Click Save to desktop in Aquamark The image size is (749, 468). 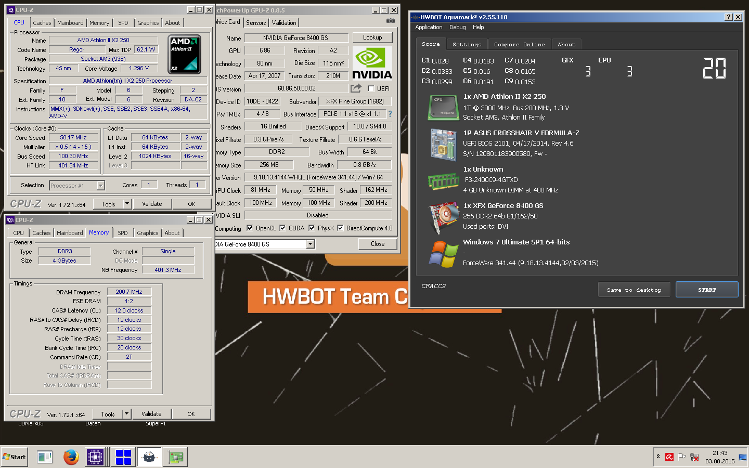[x=634, y=290]
